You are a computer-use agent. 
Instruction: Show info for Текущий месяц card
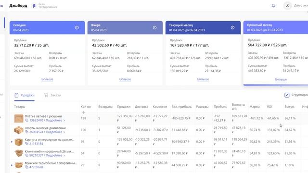pos(232,28)
